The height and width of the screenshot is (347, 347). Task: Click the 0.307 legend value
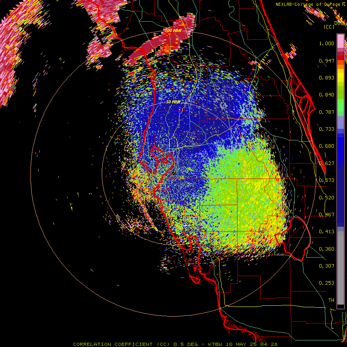point(327,266)
